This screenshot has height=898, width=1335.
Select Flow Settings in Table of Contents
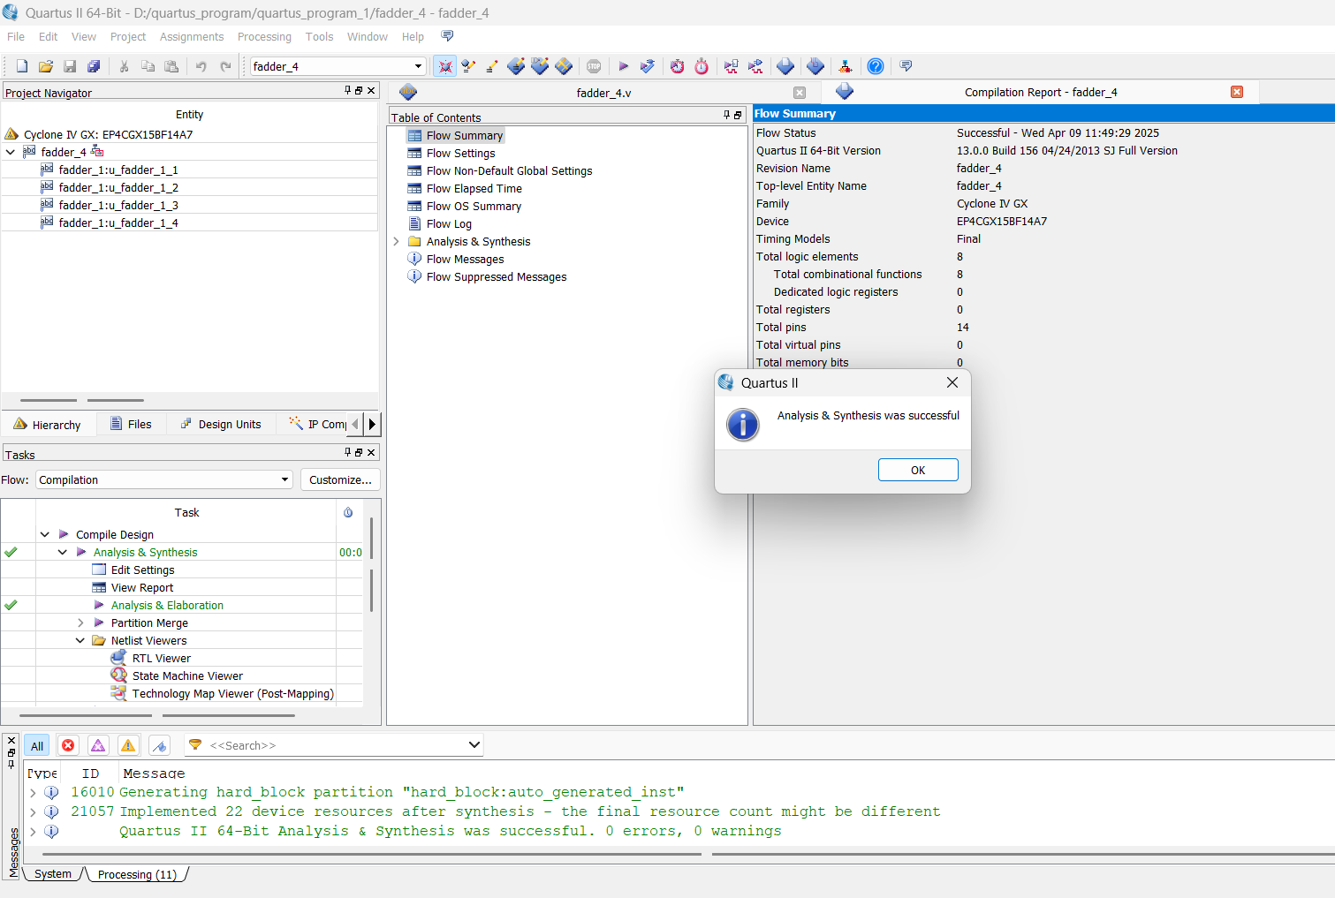point(460,153)
